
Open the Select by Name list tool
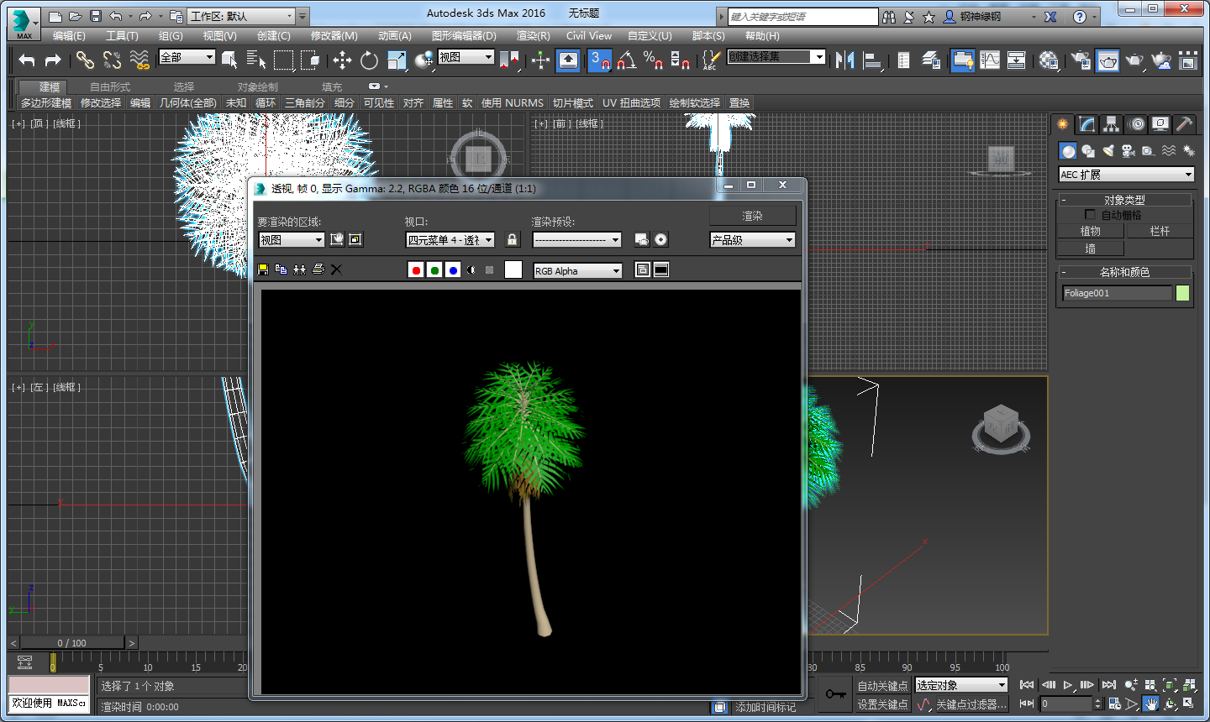point(256,60)
